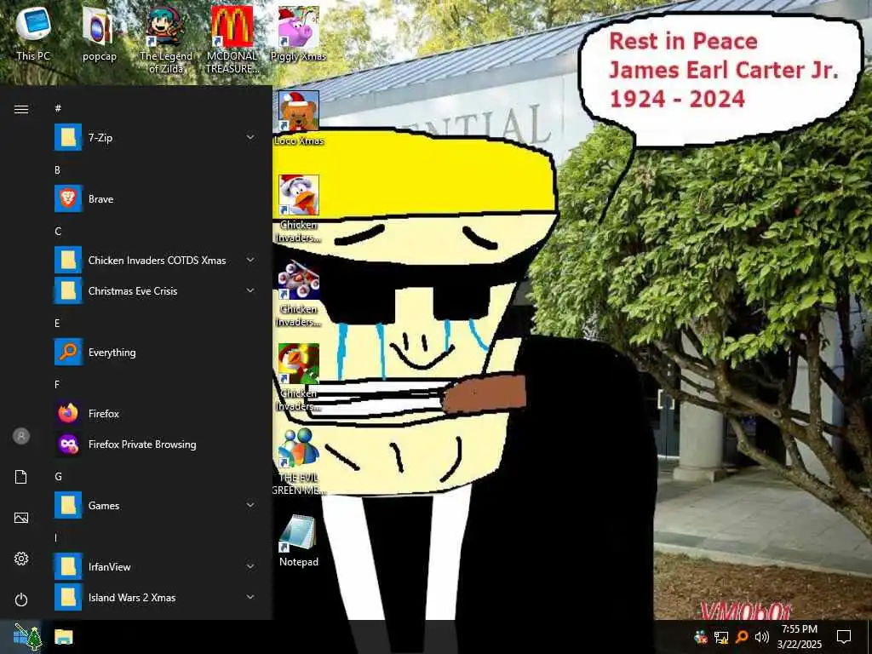
Task: Click the volume speaker tray icon
Action: tap(761, 637)
